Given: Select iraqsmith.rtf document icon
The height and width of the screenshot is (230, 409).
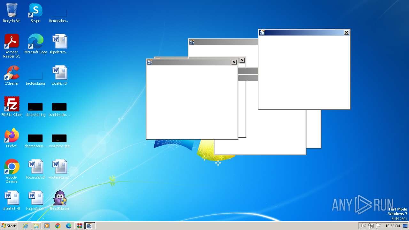Looking at the screenshot, I should point(35,201).
